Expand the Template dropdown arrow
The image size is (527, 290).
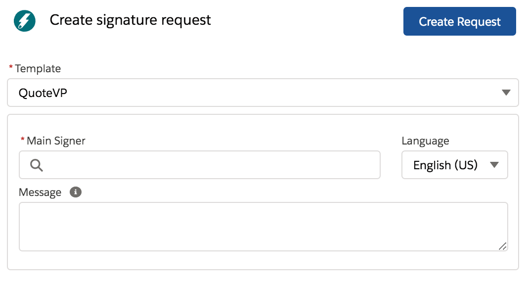point(505,93)
